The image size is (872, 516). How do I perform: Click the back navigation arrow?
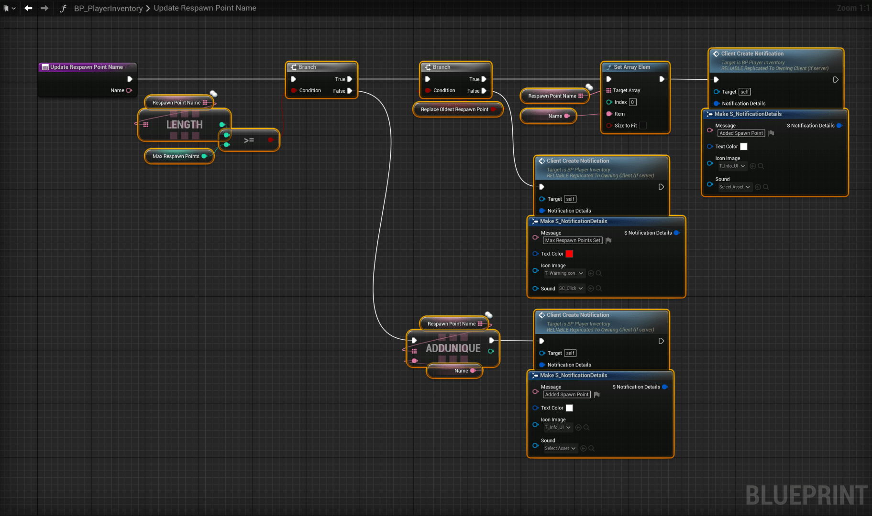[28, 8]
